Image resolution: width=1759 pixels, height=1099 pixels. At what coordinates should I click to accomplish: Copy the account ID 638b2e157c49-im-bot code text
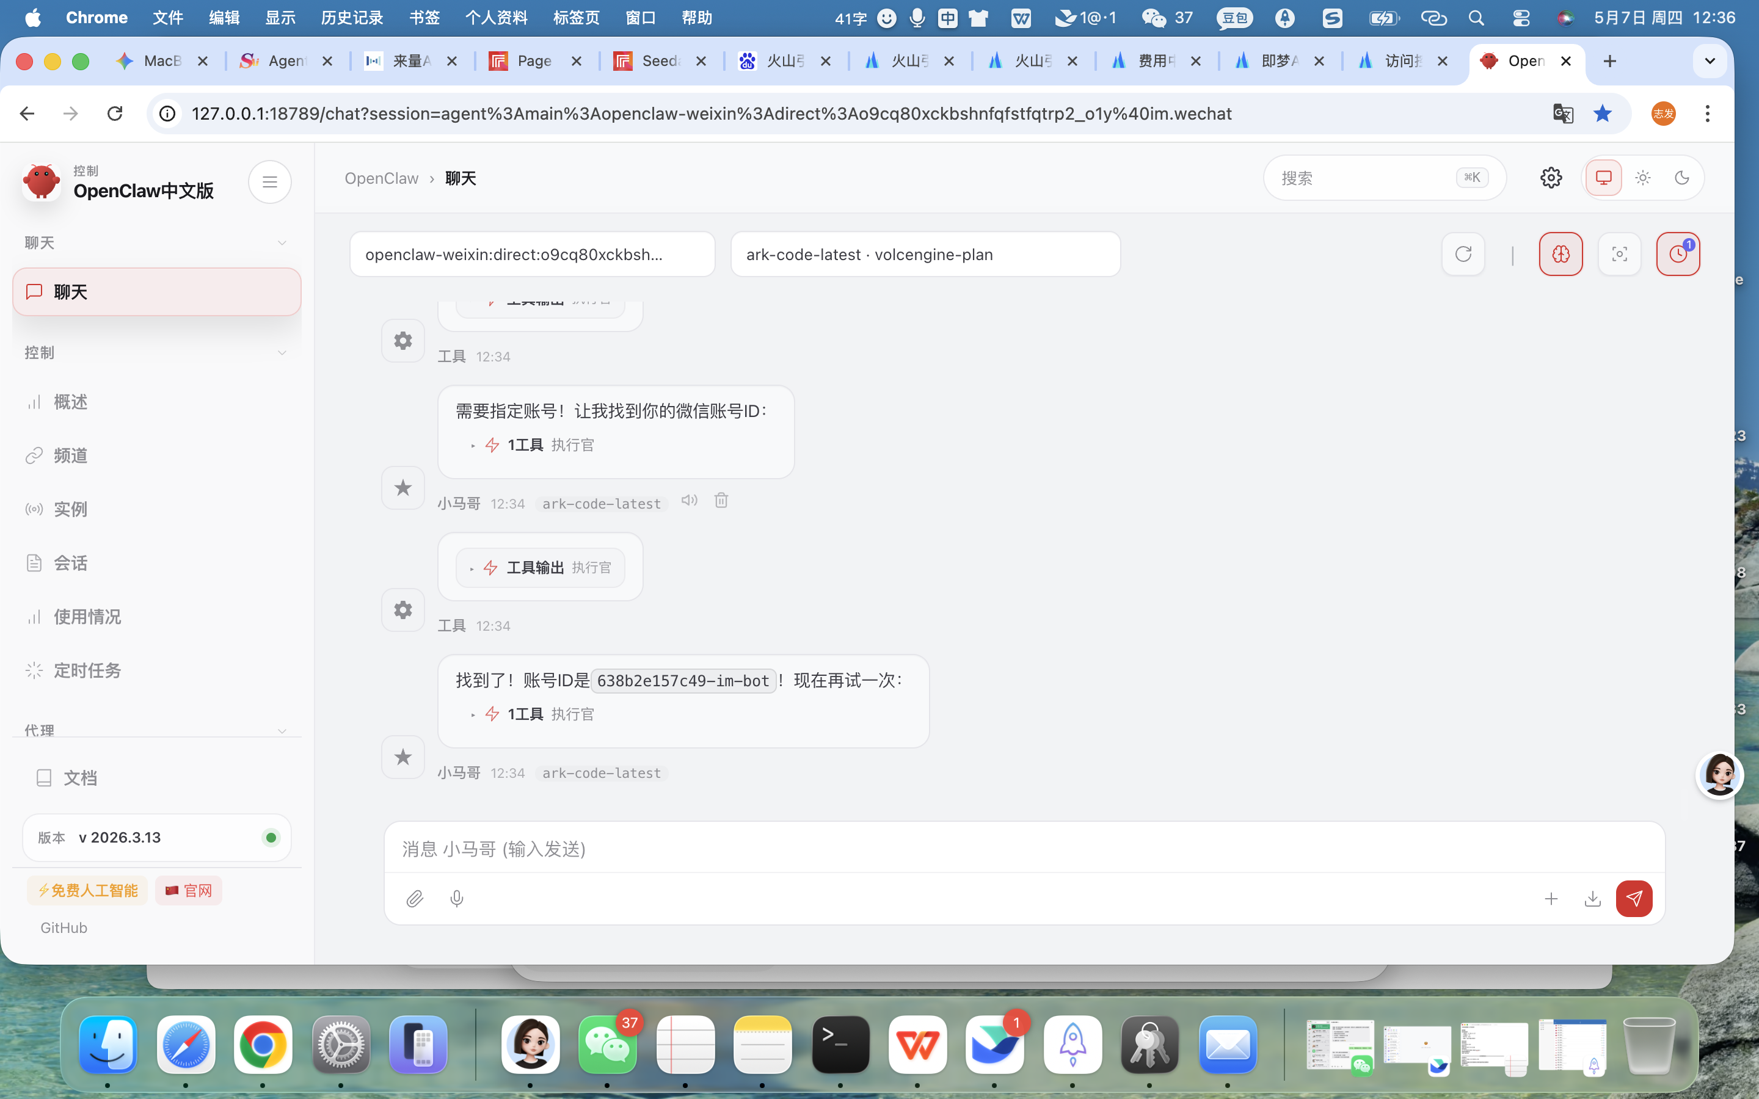683,681
